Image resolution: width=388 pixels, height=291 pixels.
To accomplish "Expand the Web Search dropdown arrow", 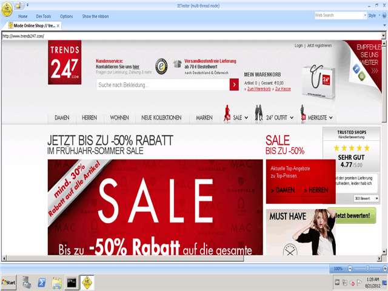I will 365,15.
